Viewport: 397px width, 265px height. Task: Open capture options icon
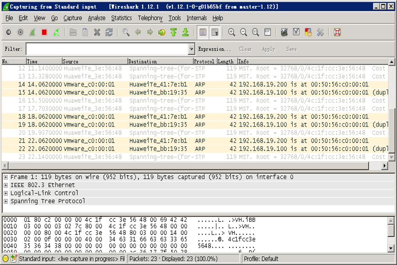coord(21,32)
